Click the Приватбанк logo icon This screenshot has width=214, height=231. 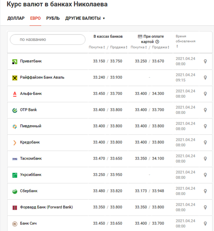pos(15,62)
